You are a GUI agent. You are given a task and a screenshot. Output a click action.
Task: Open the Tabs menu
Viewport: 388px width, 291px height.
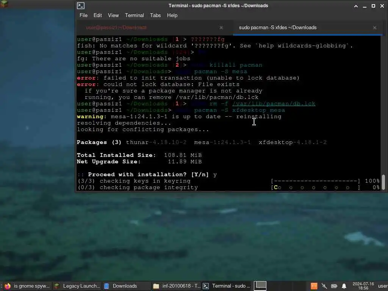(x=155, y=15)
